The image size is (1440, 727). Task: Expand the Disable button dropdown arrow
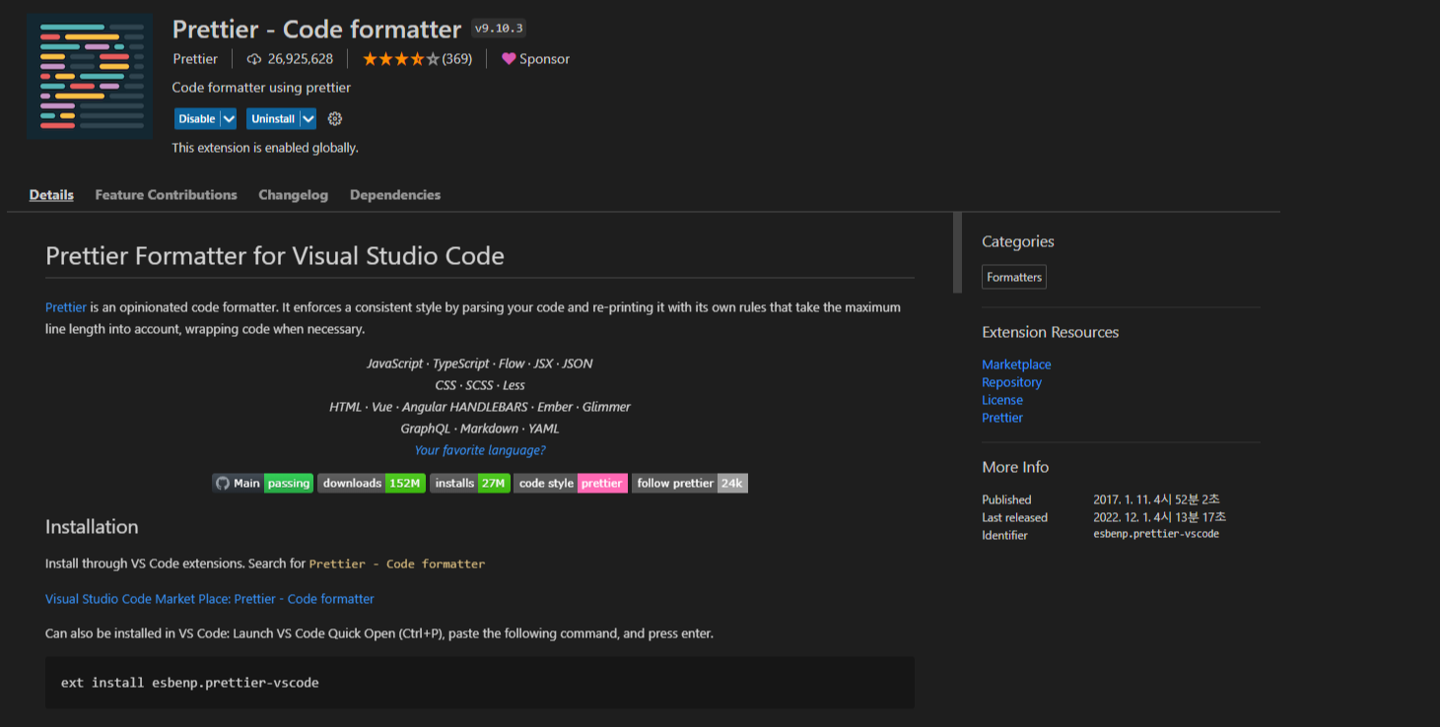229,118
